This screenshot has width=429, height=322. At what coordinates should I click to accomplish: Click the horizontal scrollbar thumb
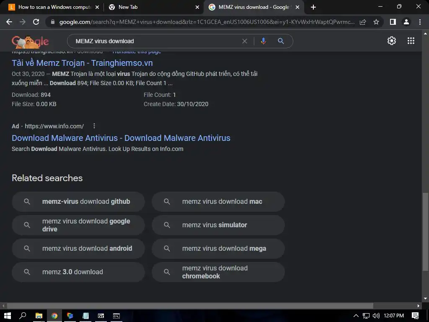tap(190, 306)
